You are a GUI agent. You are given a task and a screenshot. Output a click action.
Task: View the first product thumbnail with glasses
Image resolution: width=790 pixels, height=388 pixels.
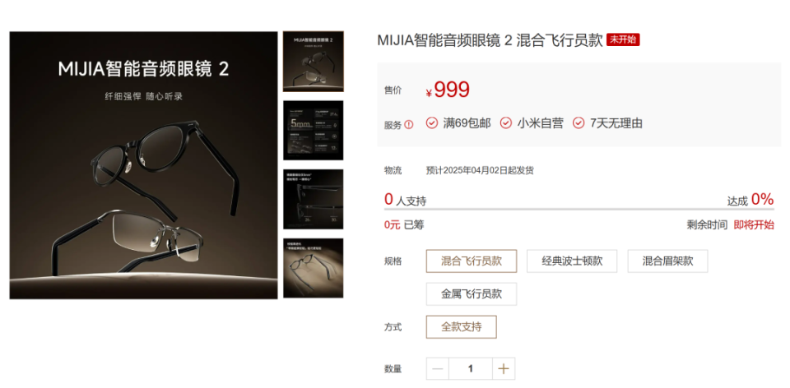pyautogui.click(x=314, y=62)
